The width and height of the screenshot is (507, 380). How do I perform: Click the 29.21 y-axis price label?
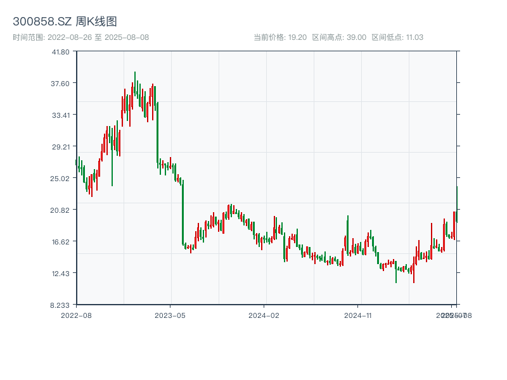coord(61,147)
